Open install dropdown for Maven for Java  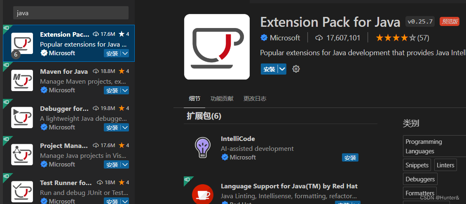coord(125,90)
